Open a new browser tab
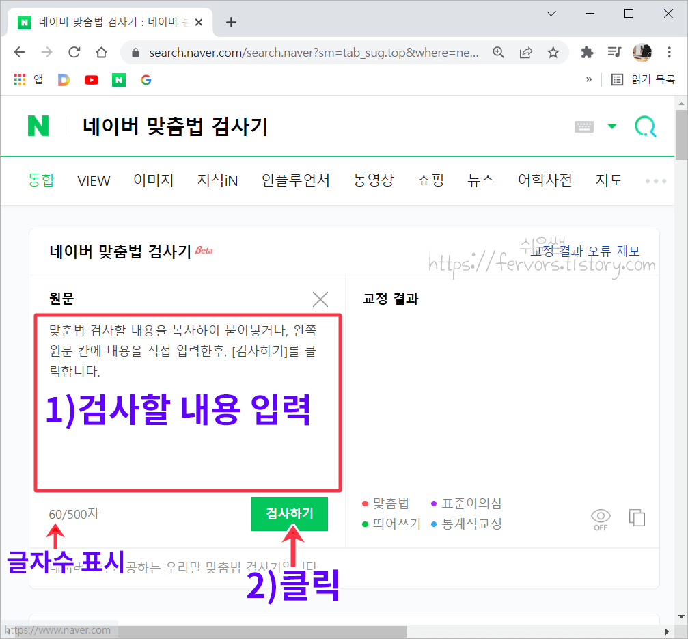Image resolution: width=688 pixels, height=639 pixels. click(x=231, y=22)
